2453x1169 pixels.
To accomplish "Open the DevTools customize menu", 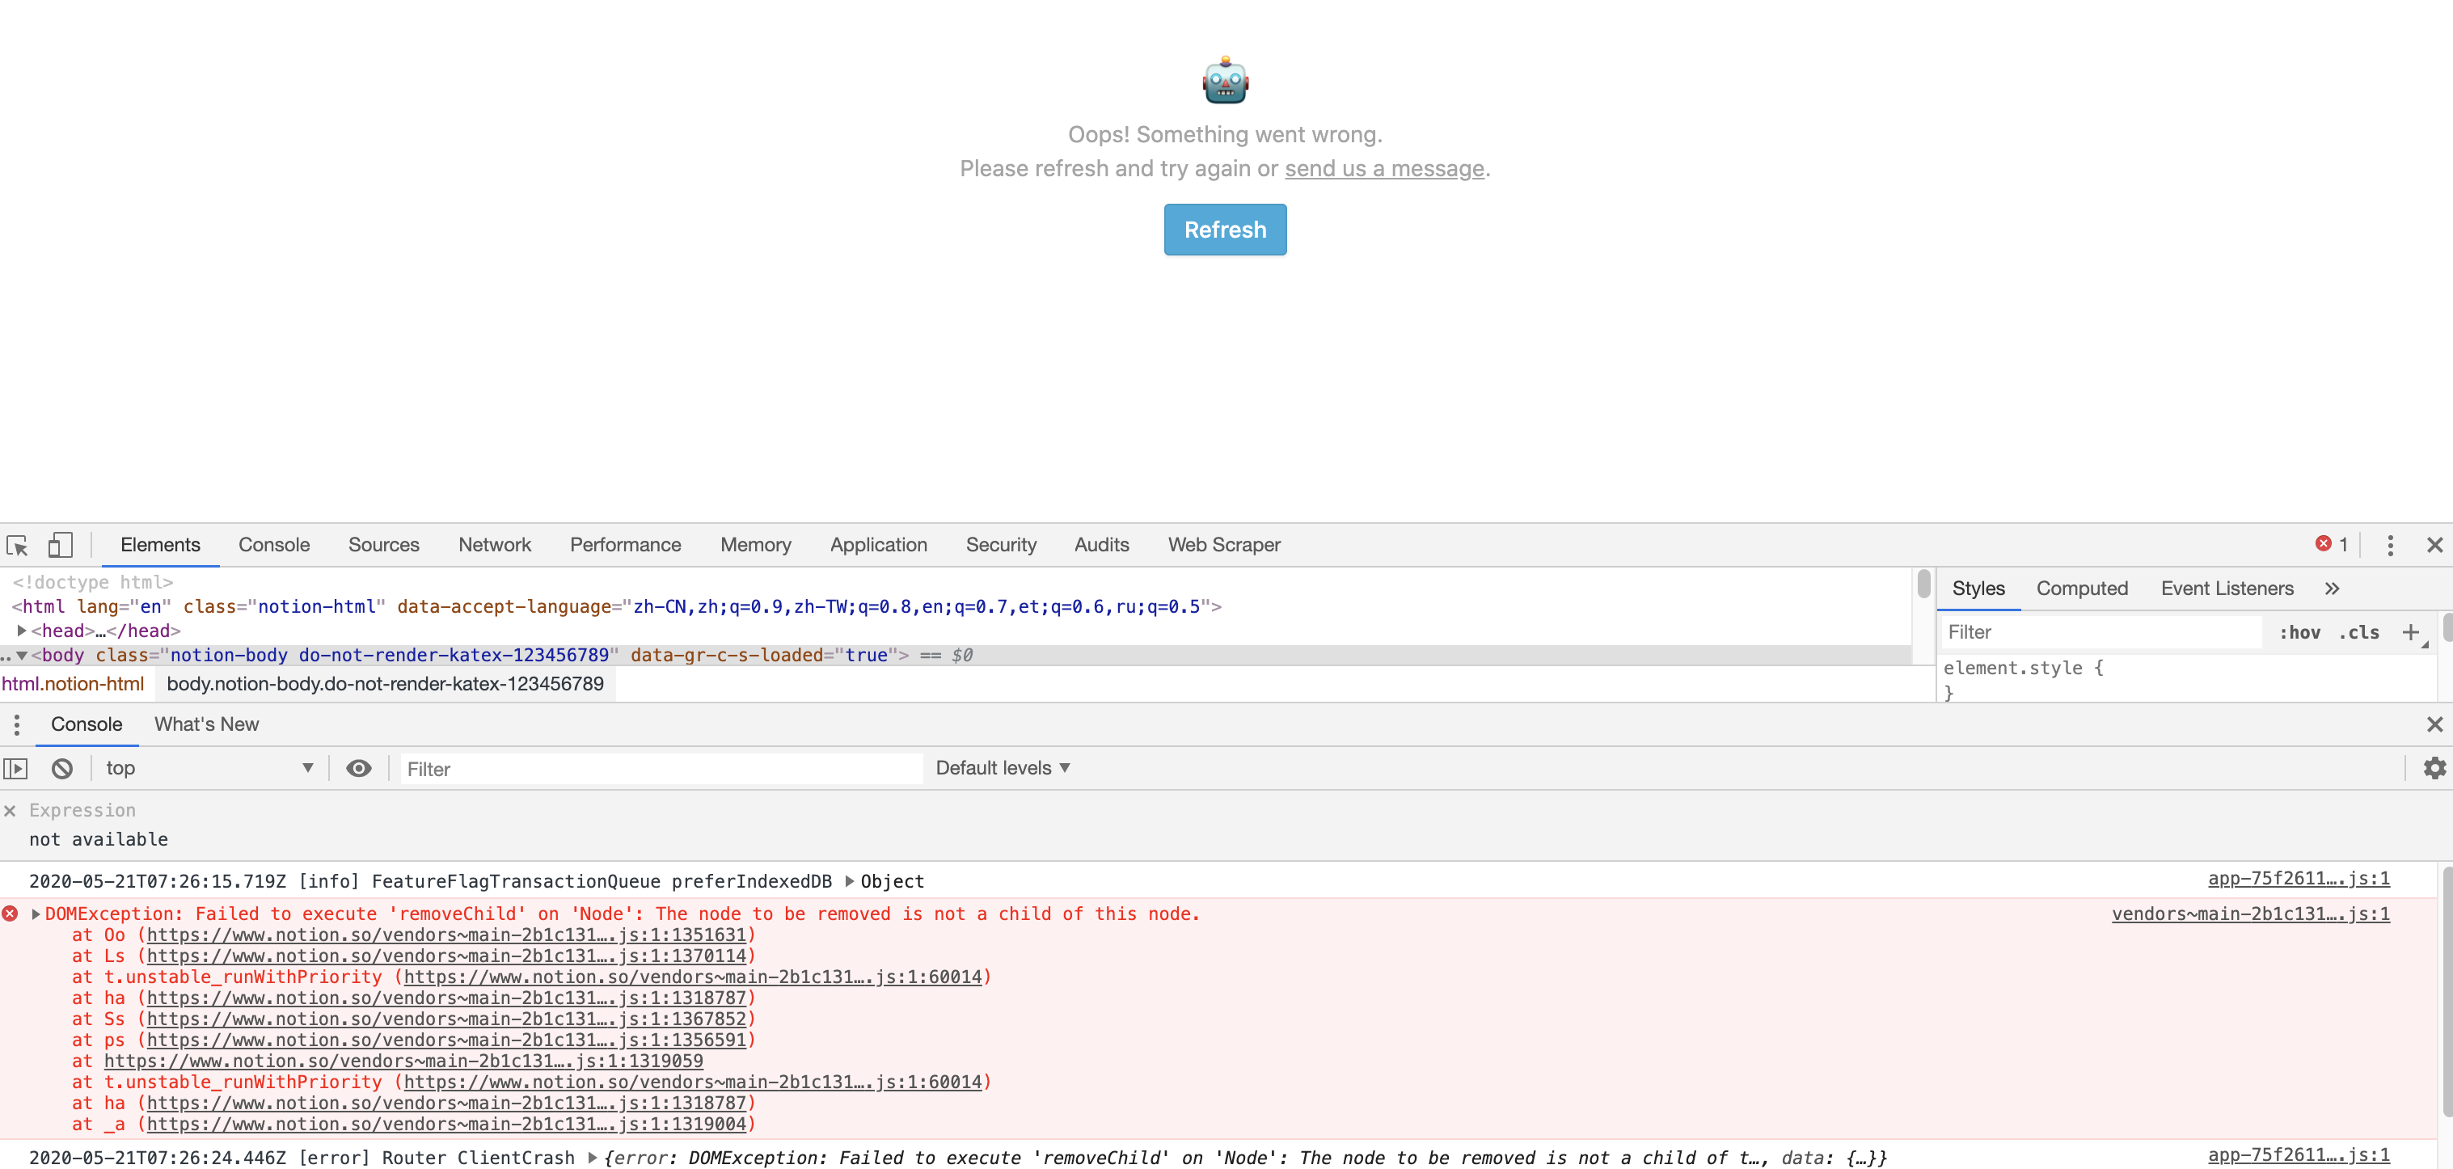I will (x=2391, y=545).
